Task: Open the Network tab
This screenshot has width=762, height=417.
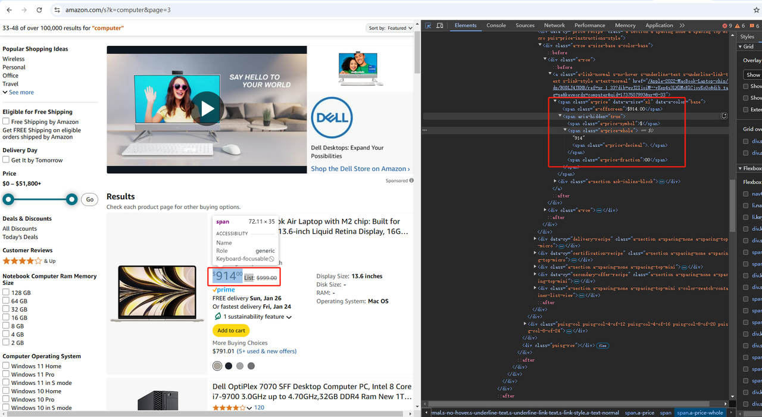Action: coord(554,26)
